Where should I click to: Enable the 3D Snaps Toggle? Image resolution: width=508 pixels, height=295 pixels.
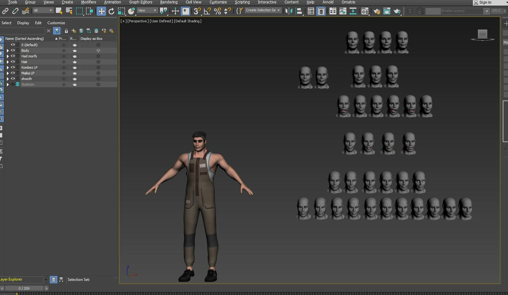coord(197,11)
